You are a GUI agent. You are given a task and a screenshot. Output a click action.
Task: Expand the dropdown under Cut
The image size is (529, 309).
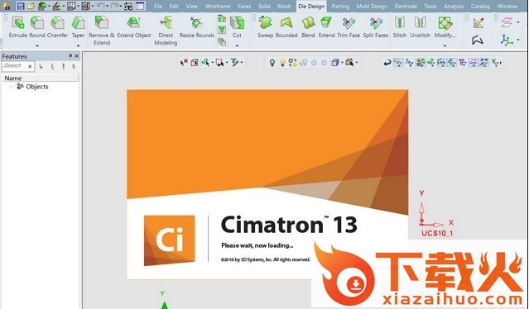[237, 45]
